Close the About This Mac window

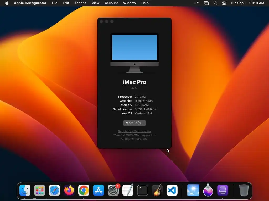(101, 21)
